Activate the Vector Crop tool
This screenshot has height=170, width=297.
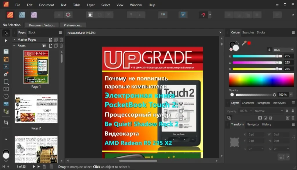click(6, 122)
